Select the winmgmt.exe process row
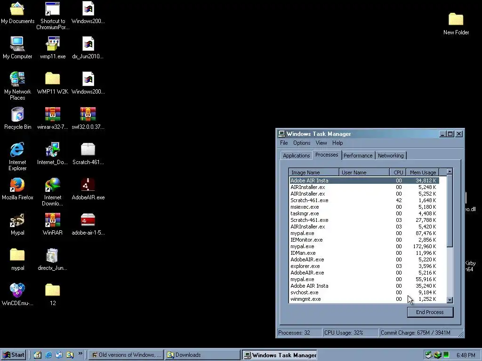 (364, 299)
